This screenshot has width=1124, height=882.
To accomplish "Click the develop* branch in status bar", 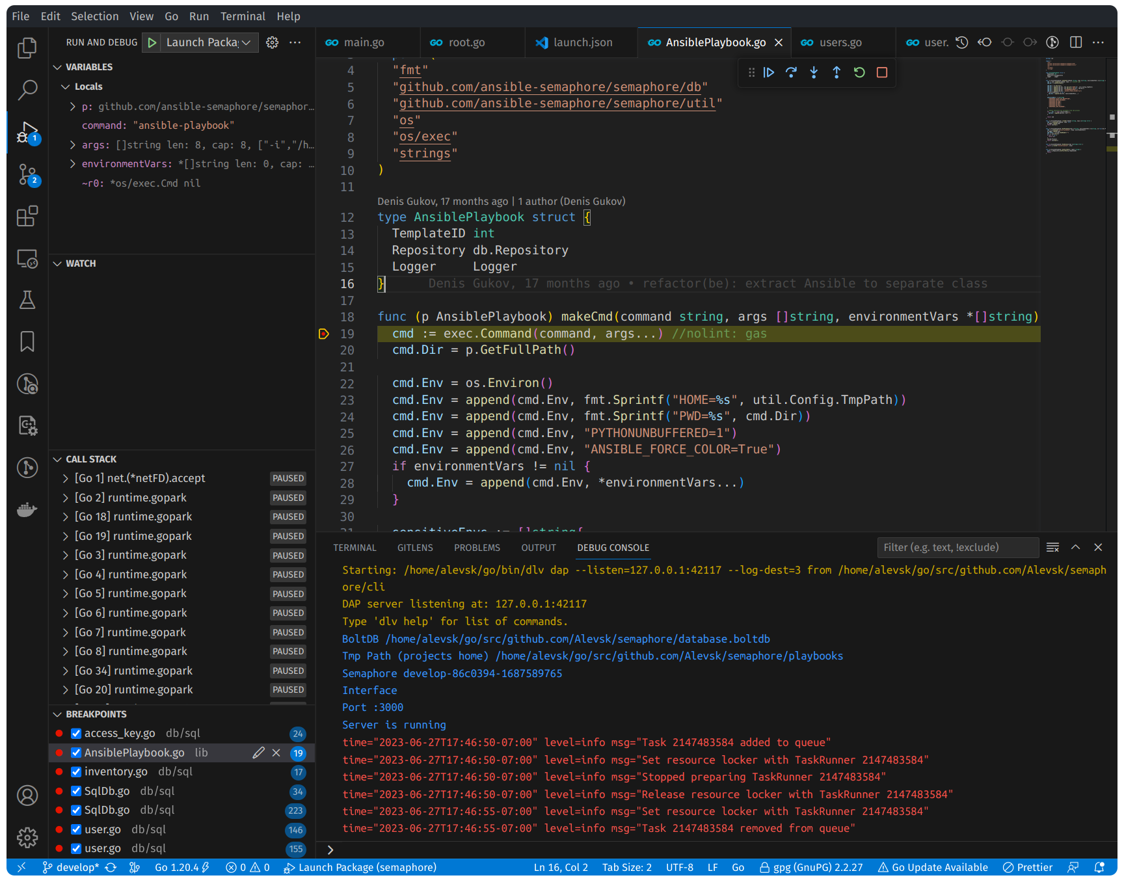I will tap(74, 867).
